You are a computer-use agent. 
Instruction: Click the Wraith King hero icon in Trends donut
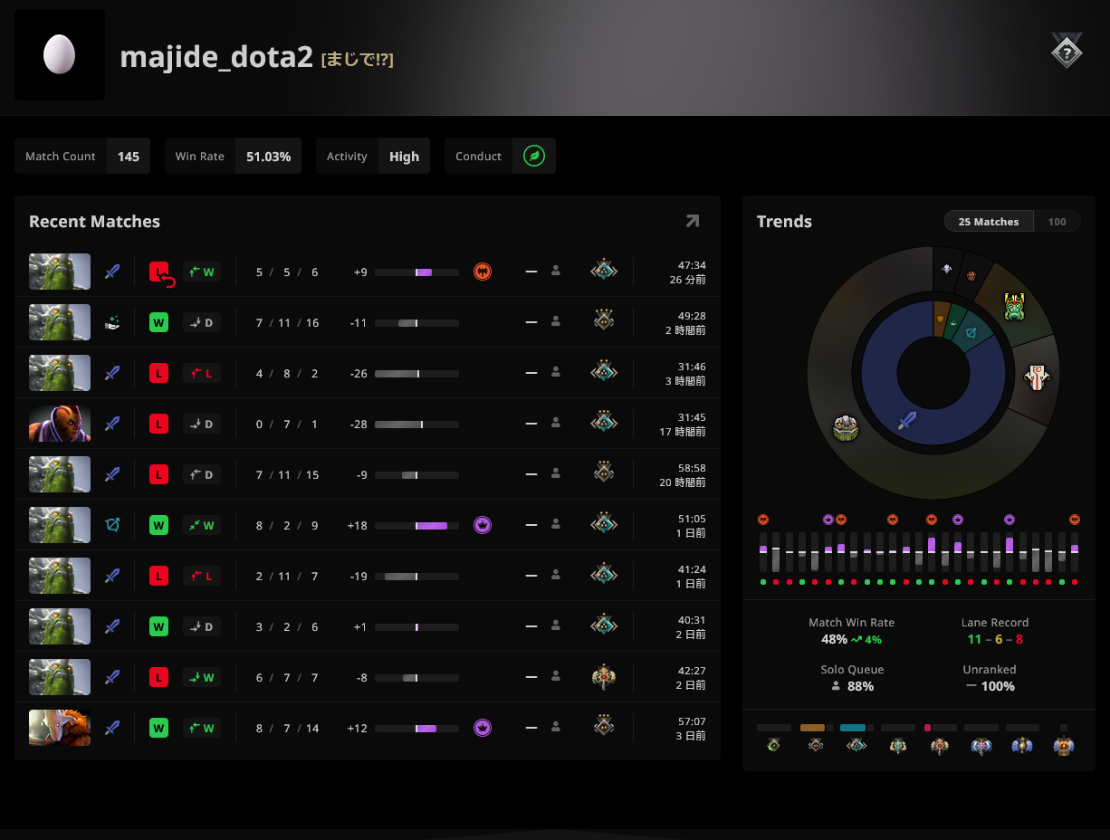pos(1014,306)
